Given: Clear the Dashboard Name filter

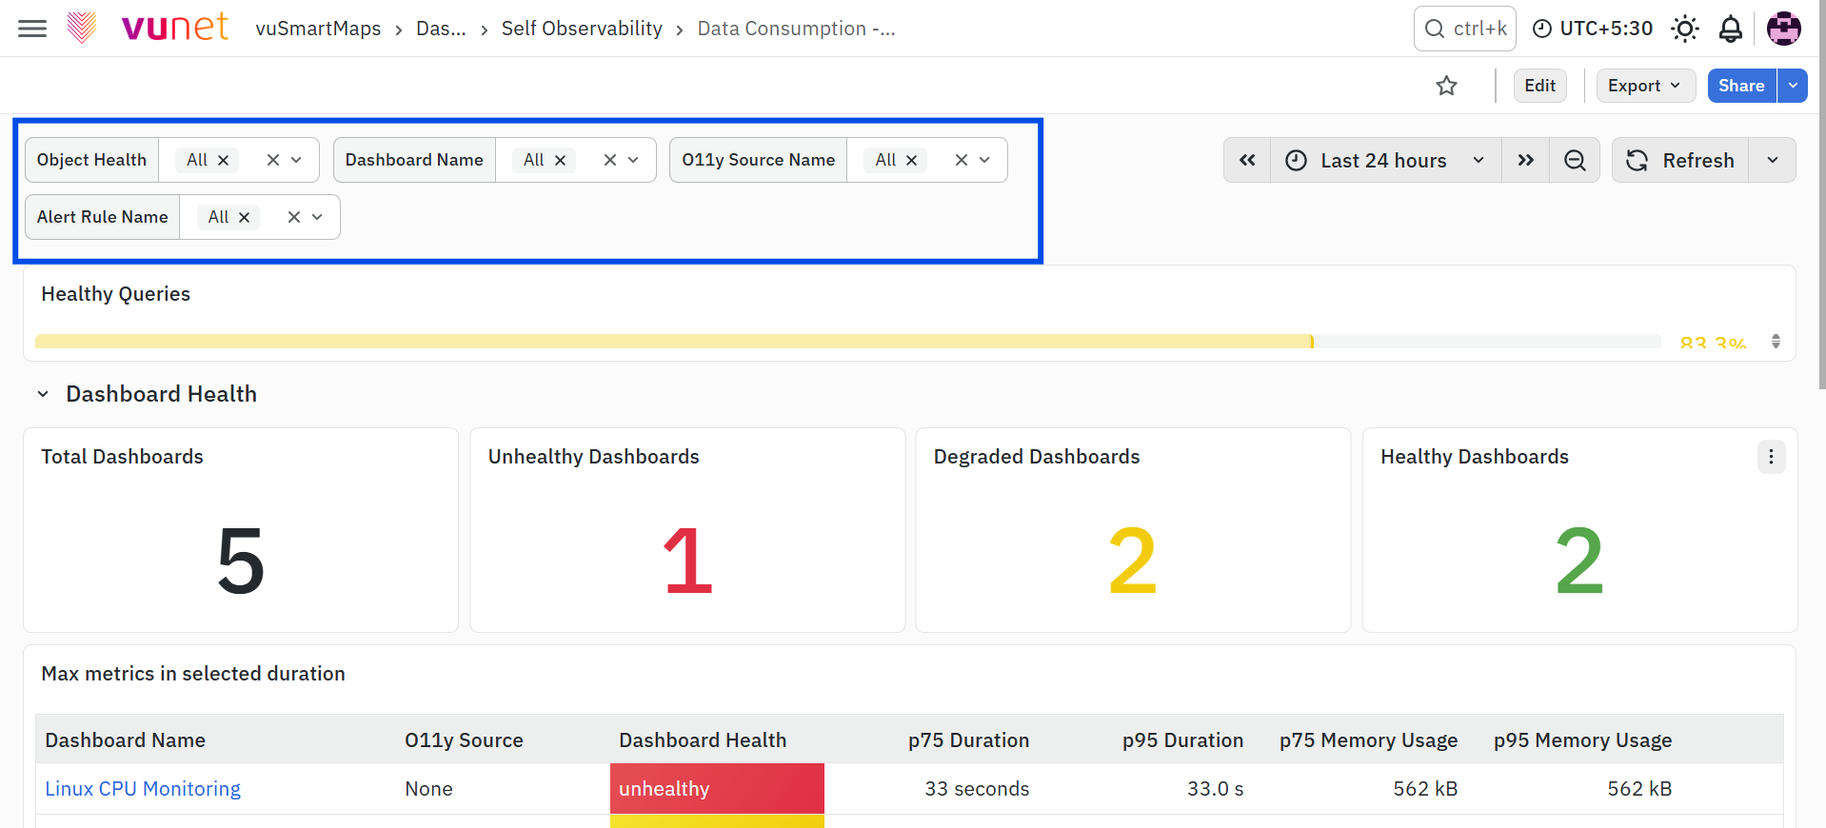Looking at the screenshot, I should [x=610, y=160].
